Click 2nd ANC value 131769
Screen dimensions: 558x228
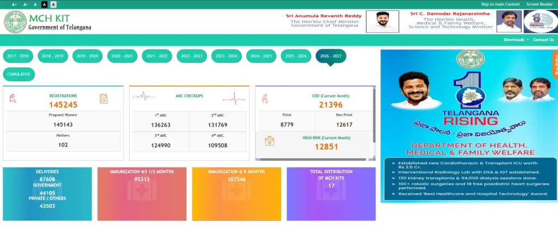pyautogui.click(x=217, y=125)
